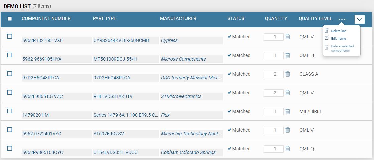Select Edit name in the popup menu
The width and height of the screenshot is (374, 160).
pos(338,38)
